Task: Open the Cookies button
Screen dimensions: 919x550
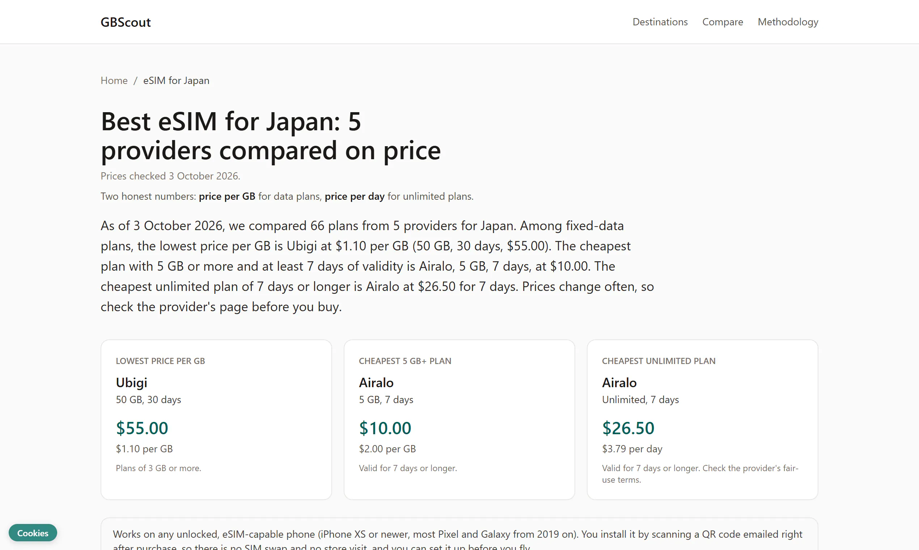Action: [x=33, y=533]
